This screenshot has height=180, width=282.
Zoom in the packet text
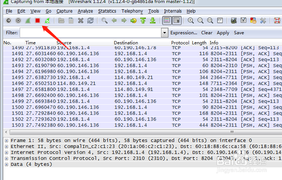tap(190, 20)
